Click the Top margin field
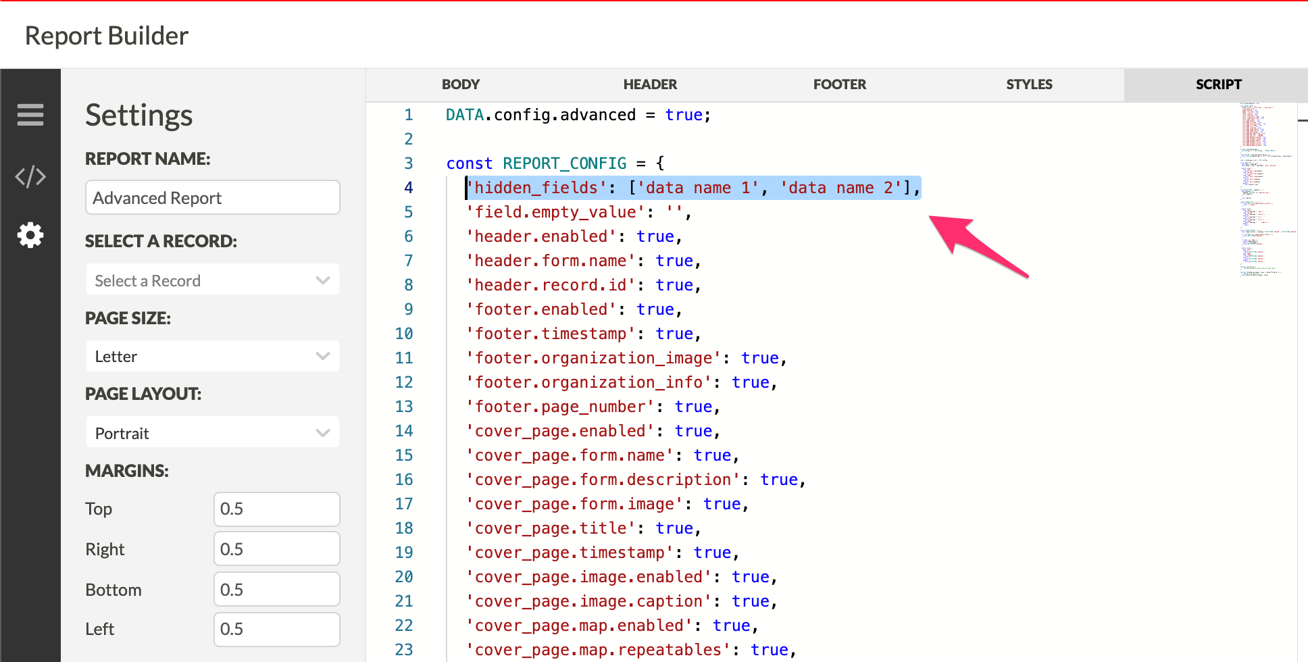1308x662 pixels. click(x=277, y=509)
